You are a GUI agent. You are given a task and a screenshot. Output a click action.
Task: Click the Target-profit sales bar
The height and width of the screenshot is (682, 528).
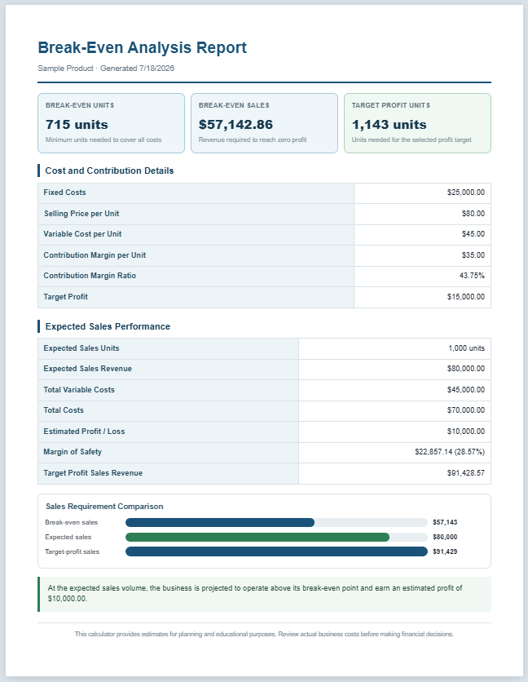coord(276,551)
